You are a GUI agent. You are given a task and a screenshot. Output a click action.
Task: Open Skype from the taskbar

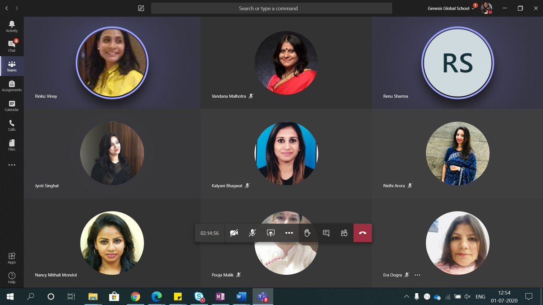tap(199, 296)
